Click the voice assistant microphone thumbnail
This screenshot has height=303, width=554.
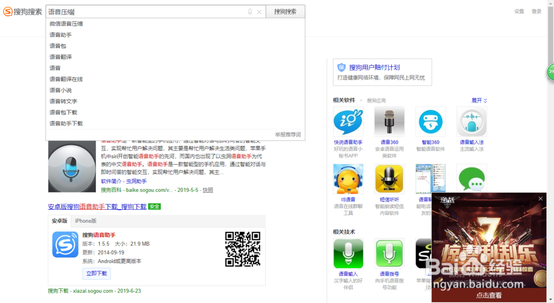(72, 166)
